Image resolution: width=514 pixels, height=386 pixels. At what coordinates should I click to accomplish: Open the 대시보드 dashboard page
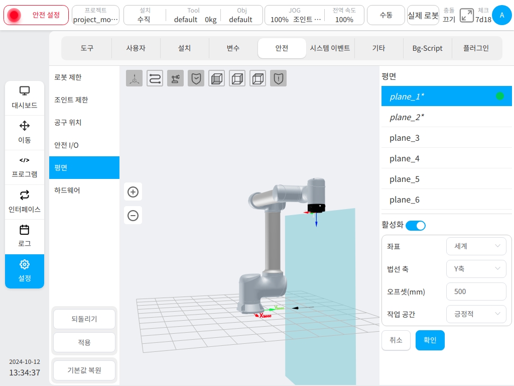coord(25,98)
